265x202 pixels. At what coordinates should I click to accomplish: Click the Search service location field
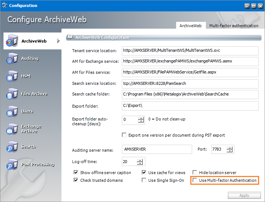tap(190, 84)
